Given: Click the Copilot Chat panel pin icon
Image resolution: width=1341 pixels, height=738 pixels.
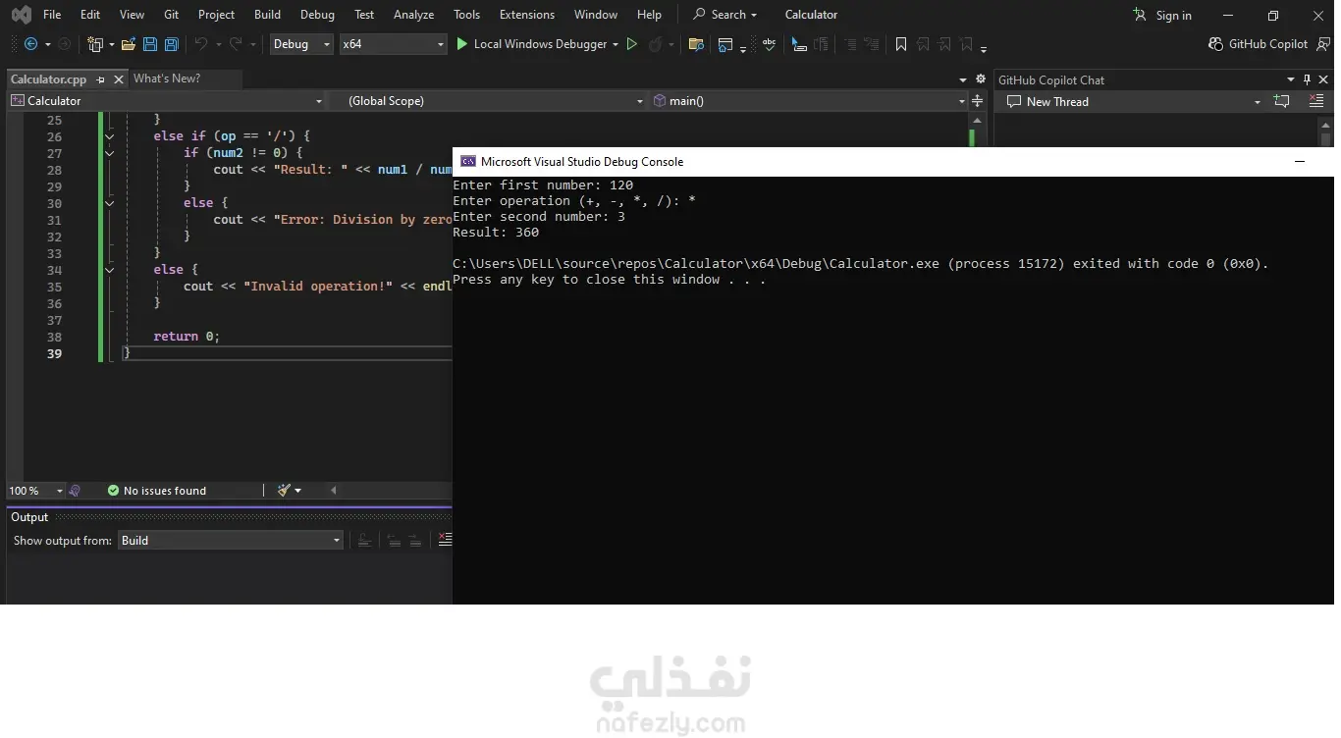Looking at the screenshot, I should [1307, 79].
